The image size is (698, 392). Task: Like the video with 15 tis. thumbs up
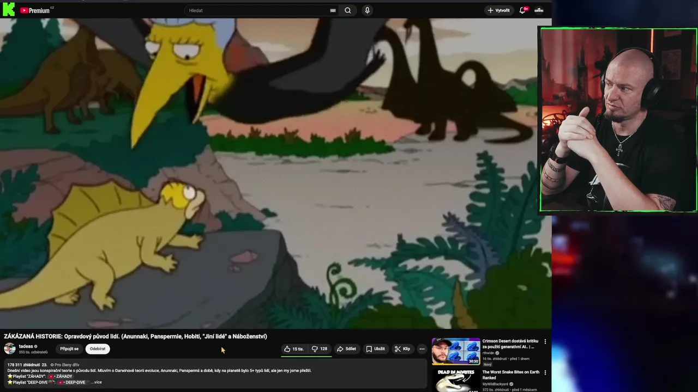(x=294, y=349)
